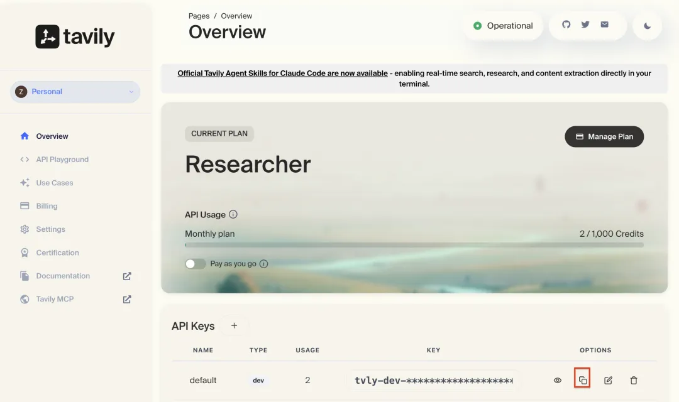Click the Use Cases sparkle icon
Screen dimensions: 679x402
coord(25,183)
